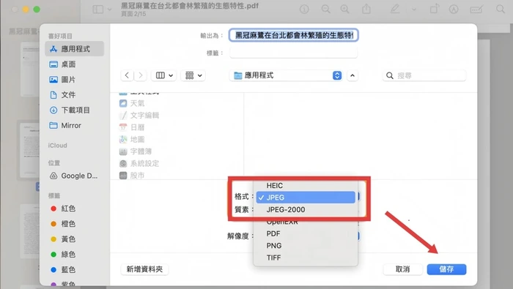This screenshot has height=289, width=513.
Task: Open the icon grouping grid dropdown
Action: pyautogui.click(x=193, y=75)
